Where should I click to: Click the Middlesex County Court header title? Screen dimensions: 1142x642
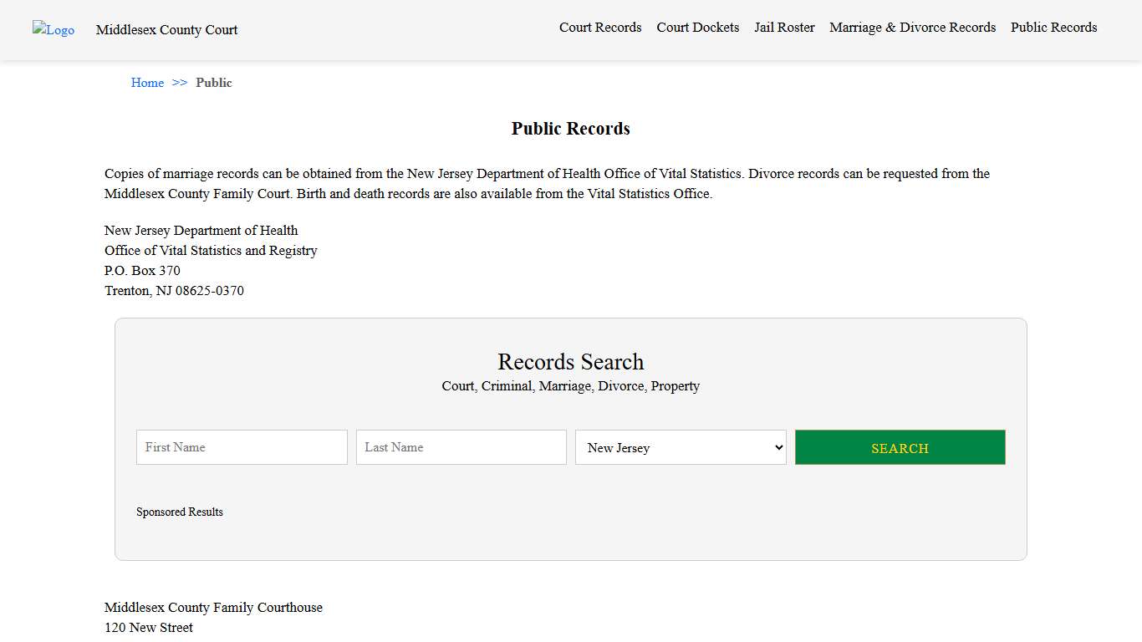tap(166, 30)
